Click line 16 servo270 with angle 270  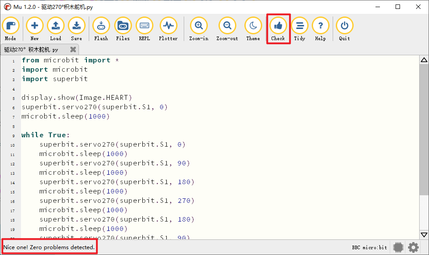[117, 201]
